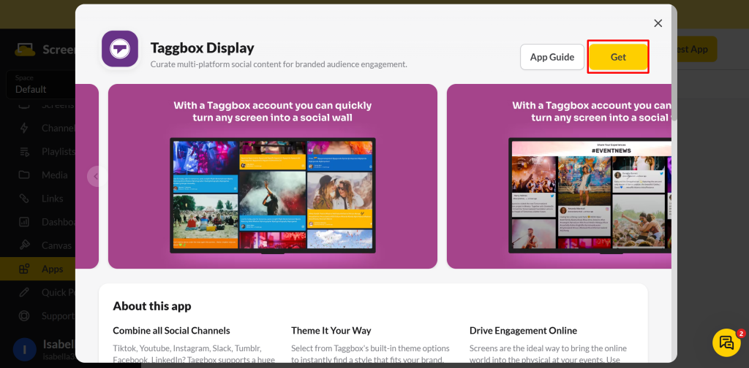Click the user avatar with letter I

pos(25,350)
